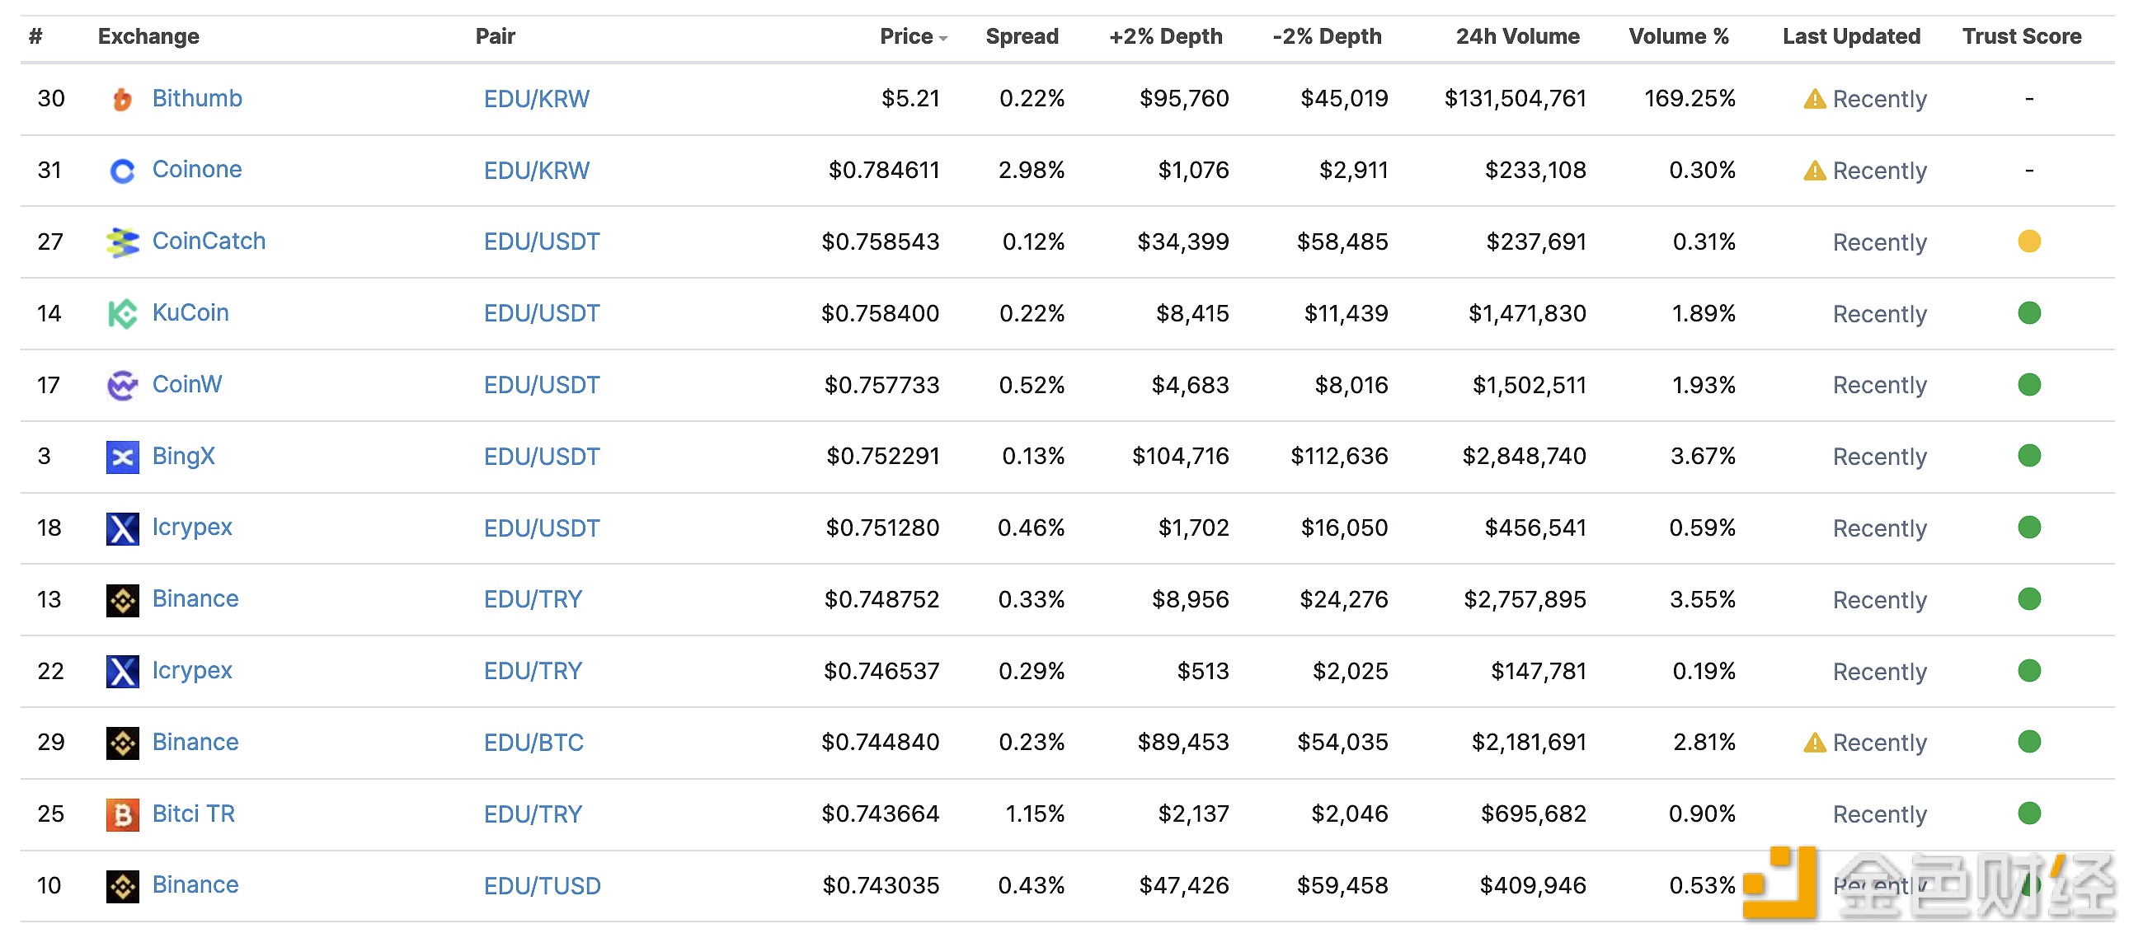Open Bithumb's EDU/KRW pair link
This screenshot has height=933, width=2129.
537,99
